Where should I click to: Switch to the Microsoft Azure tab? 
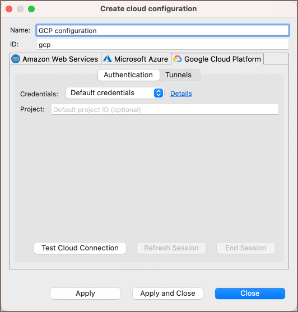click(x=136, y=59)
